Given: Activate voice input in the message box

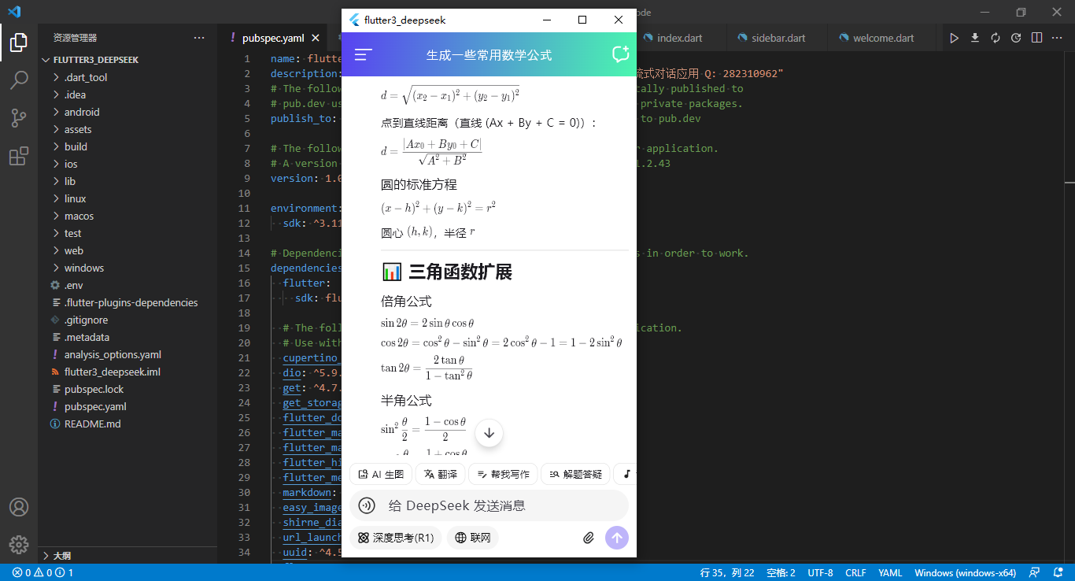Looking at the screenshot, I should click(366, 505).
